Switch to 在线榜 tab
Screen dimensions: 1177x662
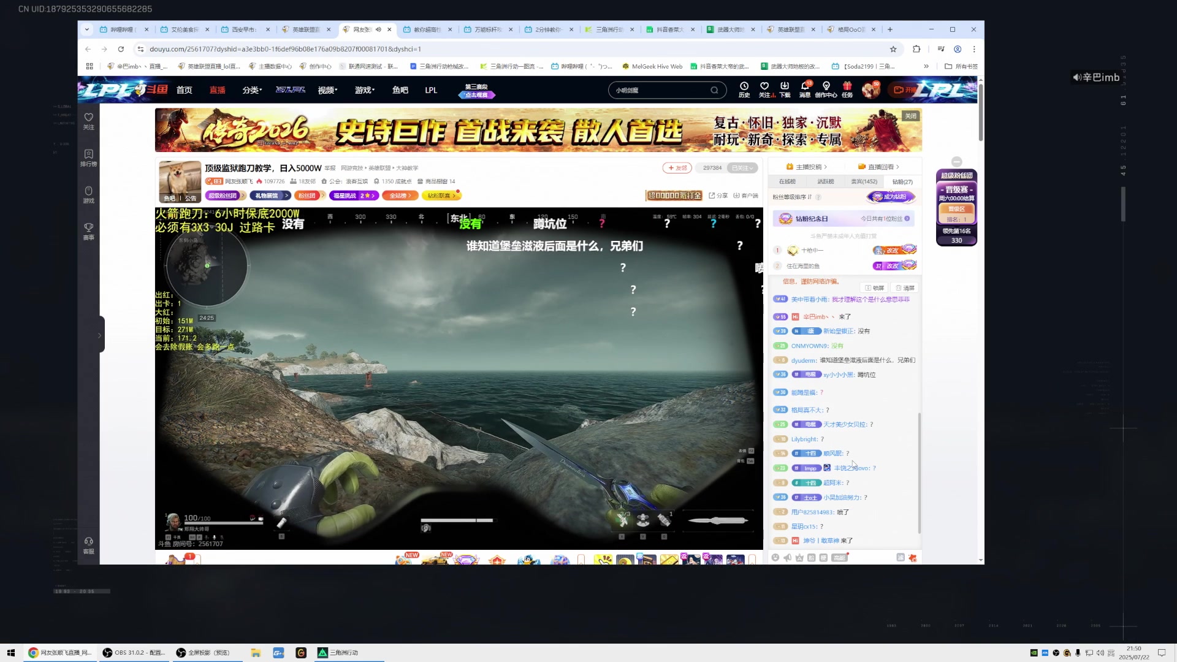tap(787, 181)
